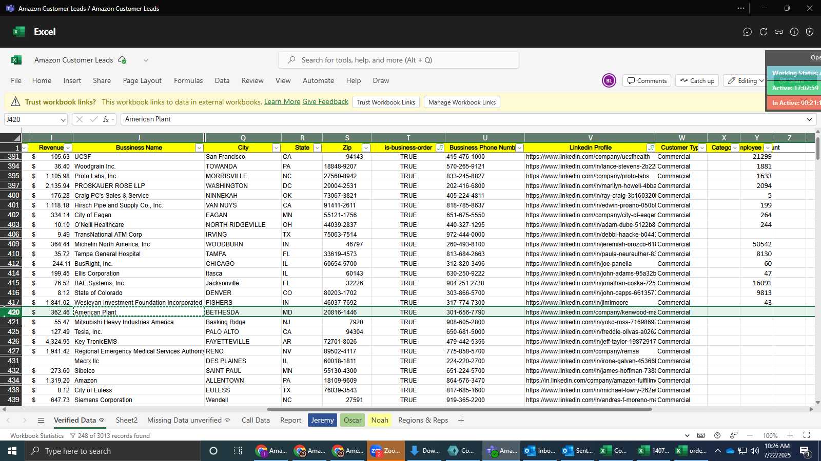The image size is (821, 461).
Task: Click the reload tab icon
Action: [764, 32]
